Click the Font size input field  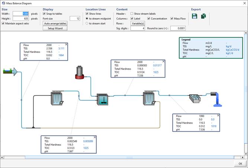[x=75, y=19]
